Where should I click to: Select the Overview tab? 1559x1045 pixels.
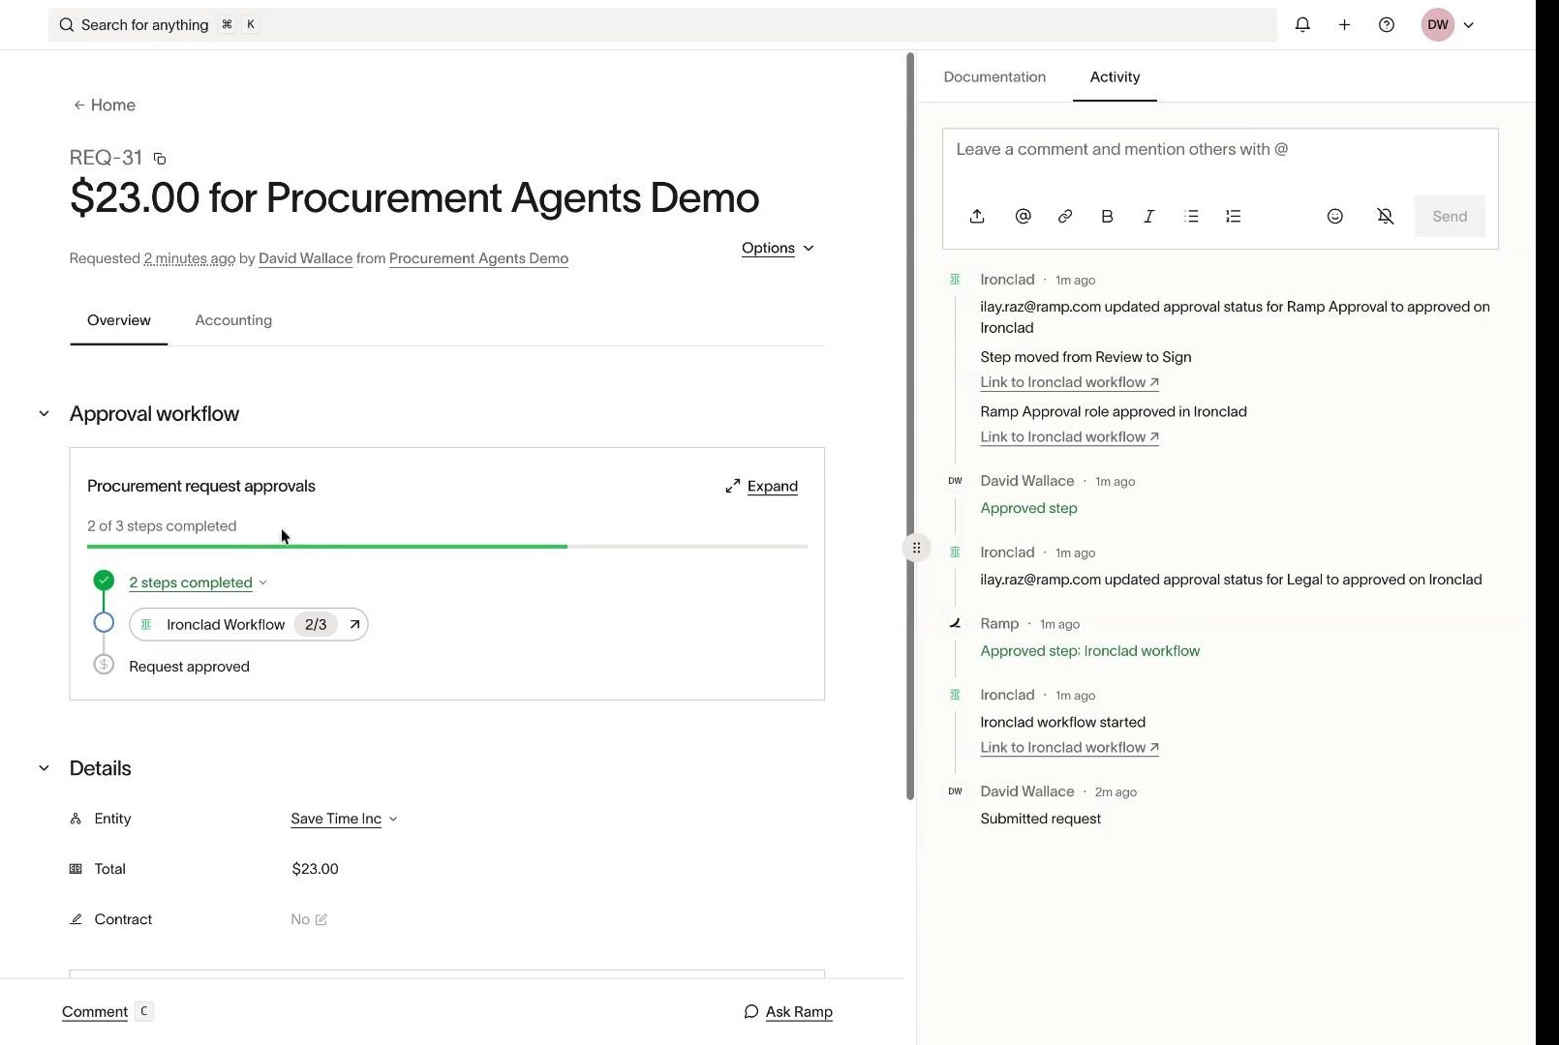(x=119, y=320)
